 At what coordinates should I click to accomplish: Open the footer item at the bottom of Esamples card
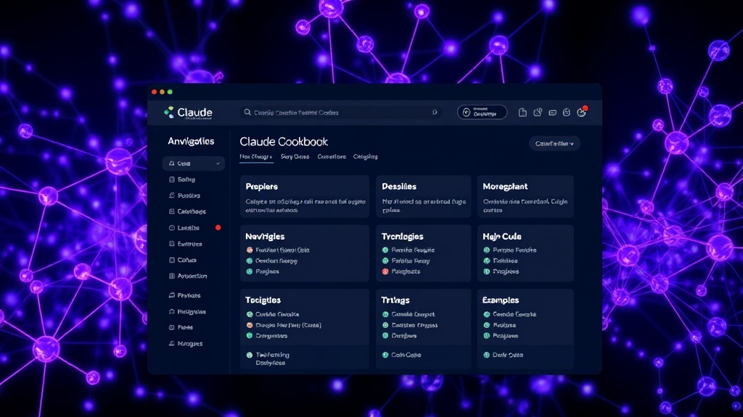click(504, 355)
